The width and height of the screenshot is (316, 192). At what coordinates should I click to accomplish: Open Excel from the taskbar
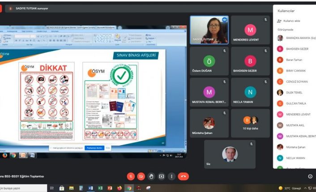(100, 188)
